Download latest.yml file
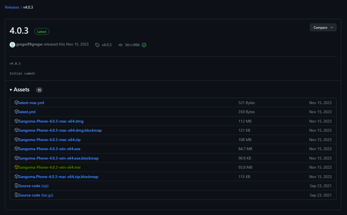The height and width of the screenshot is (215, 347). [x=27, y=112]
